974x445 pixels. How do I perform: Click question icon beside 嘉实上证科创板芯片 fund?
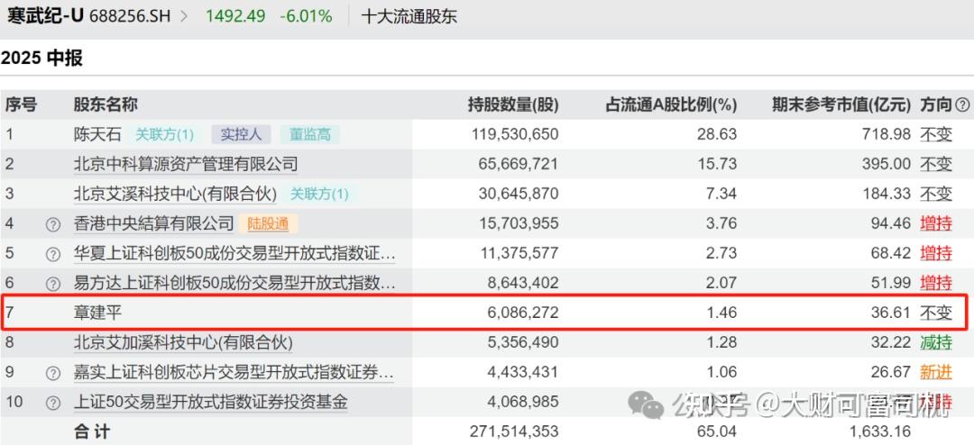(x=53, y=373)
